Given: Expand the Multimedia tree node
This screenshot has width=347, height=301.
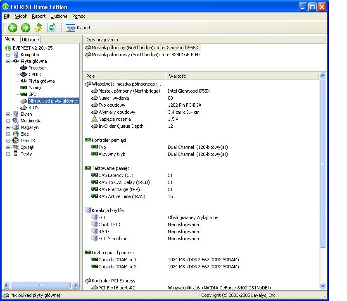Looking at the screenshot, I should pyautogui.click(x=8, y=121).
